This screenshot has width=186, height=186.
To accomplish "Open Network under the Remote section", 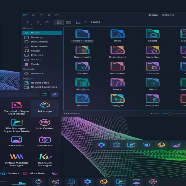I will pos(42,73).
